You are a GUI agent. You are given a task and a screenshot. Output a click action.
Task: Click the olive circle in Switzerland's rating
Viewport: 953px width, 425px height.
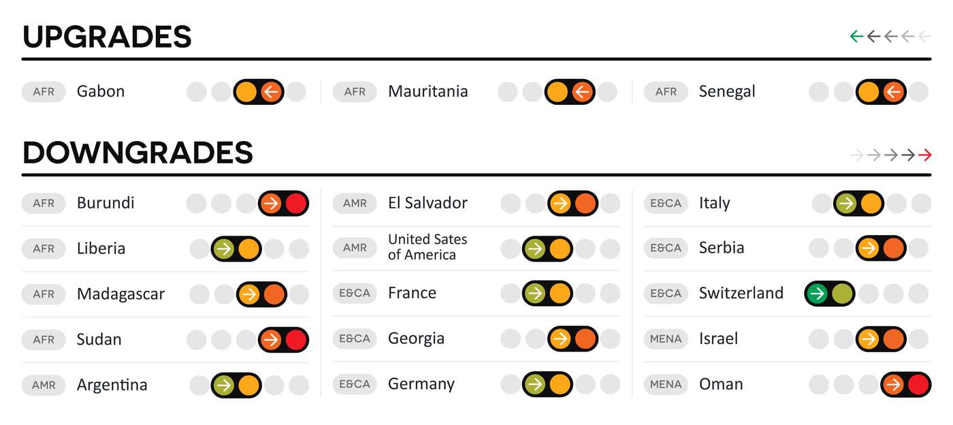[843, 294]
